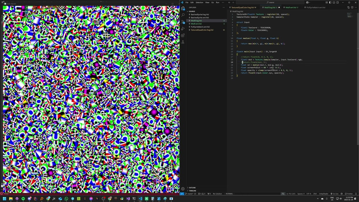Expand the OUTLINE section
Image resolution: width=359 pixels, height=202 pixels.
(192, 188)
